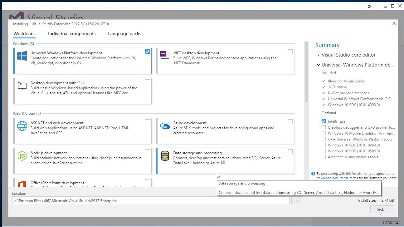Image resolution: width=404 pixels, height=227 pixels.
Task: Click the blue info icon beside license notice
Action: tap(313, 174)
